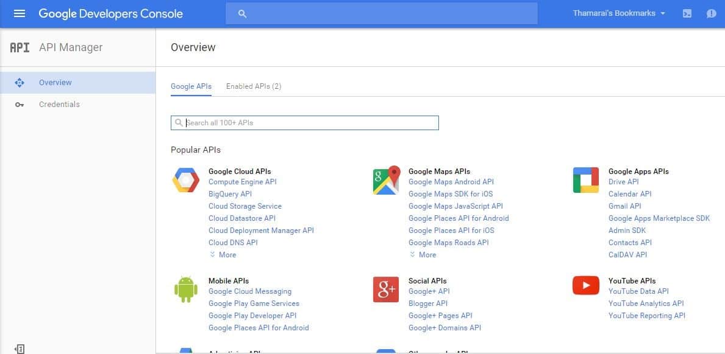Focus the Search all 100+ APIs field
725x354 pixels.
(305, 123)
